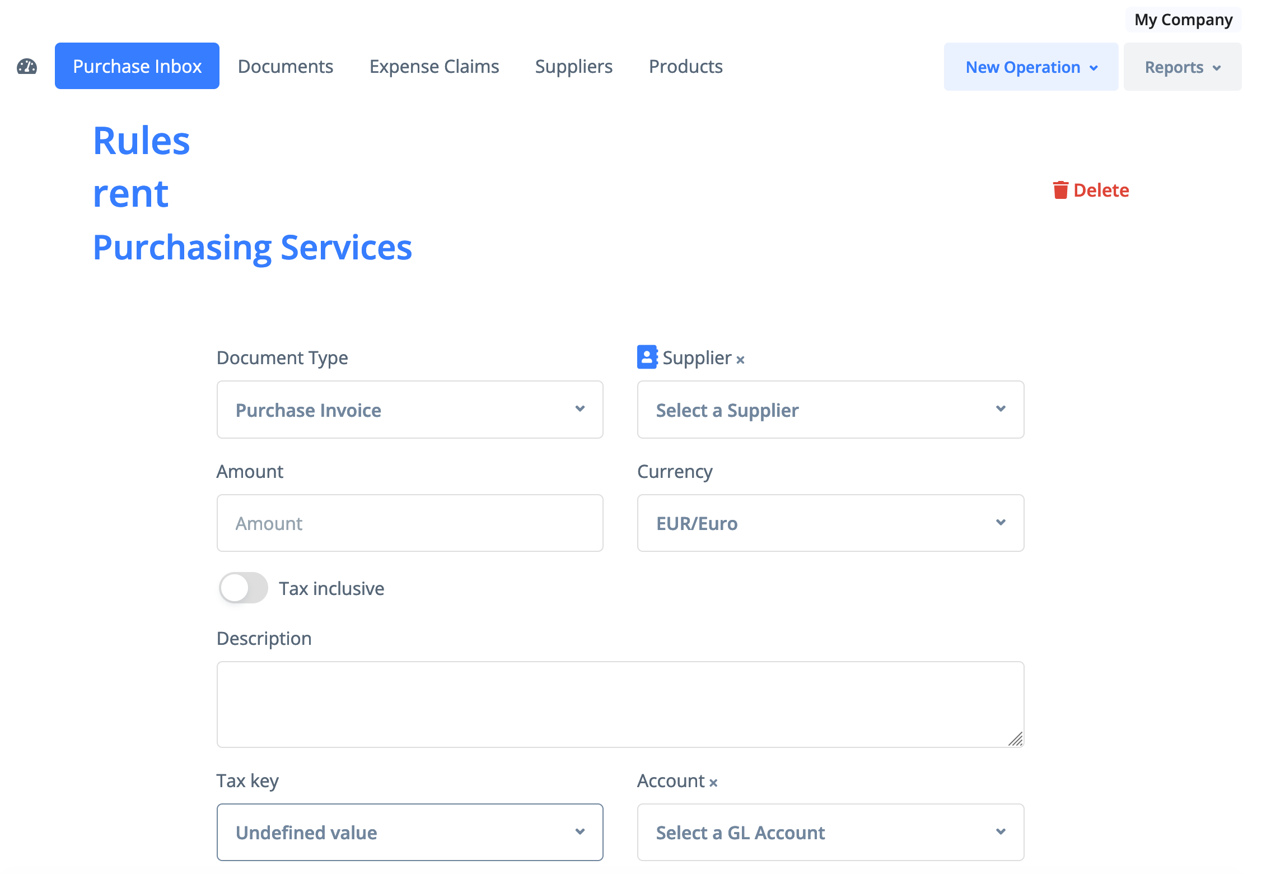Go to the Documents tab

tap(285, 67)
